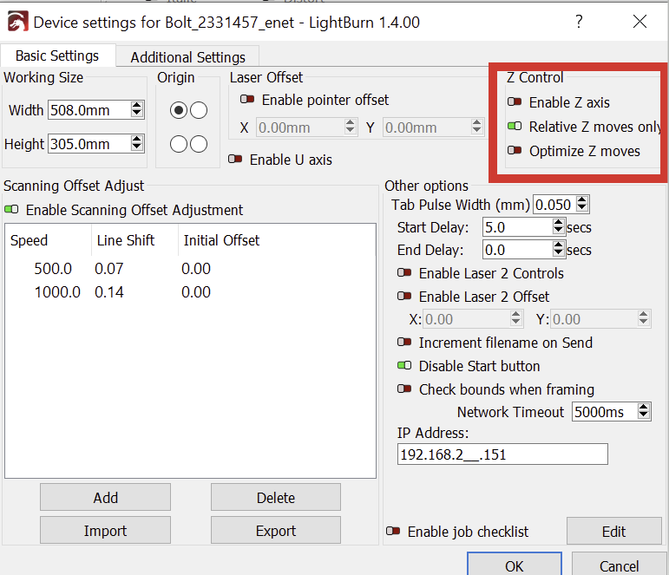Click the Add button

click(105, 497)
